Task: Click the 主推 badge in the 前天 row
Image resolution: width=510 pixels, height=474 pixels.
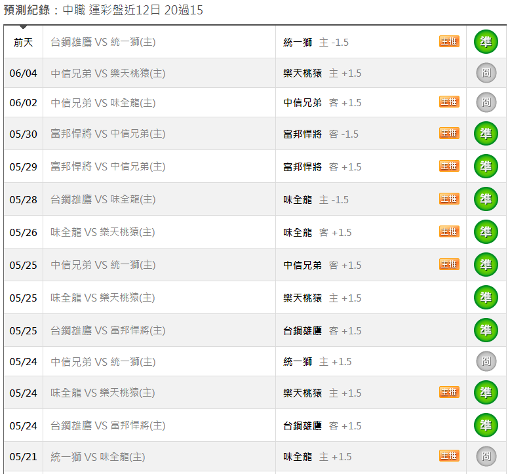Action: (x=449, y=41)
